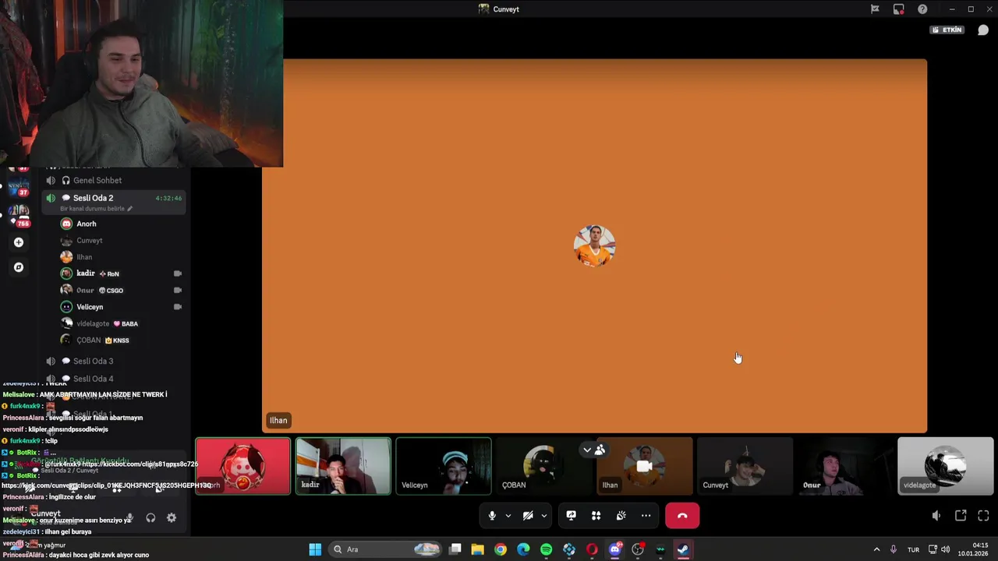The image size is (998, 561).
Task: Open Steam from taskbar
Action: [683, 549]
